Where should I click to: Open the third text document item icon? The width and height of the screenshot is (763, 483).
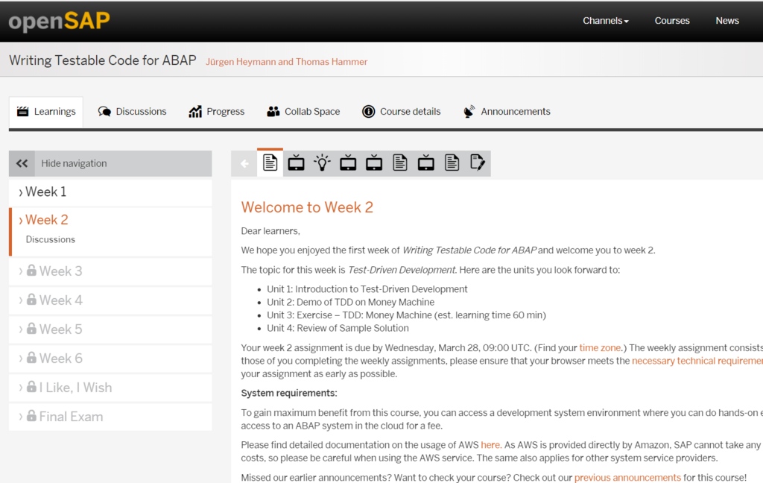[x=452, y=162]
